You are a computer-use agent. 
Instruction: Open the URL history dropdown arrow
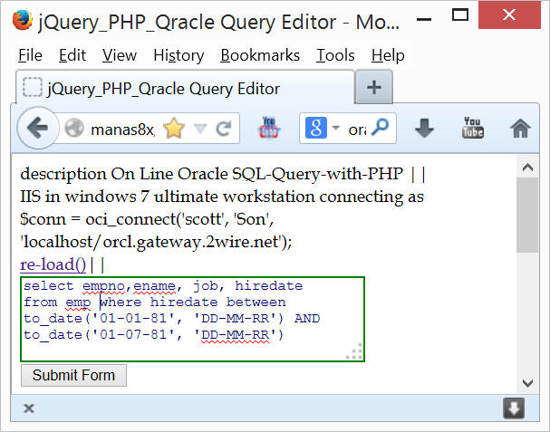(199, 130)
